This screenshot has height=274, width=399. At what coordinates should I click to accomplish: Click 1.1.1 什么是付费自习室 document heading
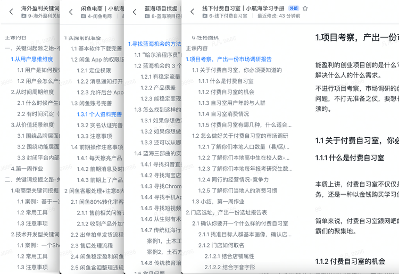pyautogui.click(x=350, y=157)
